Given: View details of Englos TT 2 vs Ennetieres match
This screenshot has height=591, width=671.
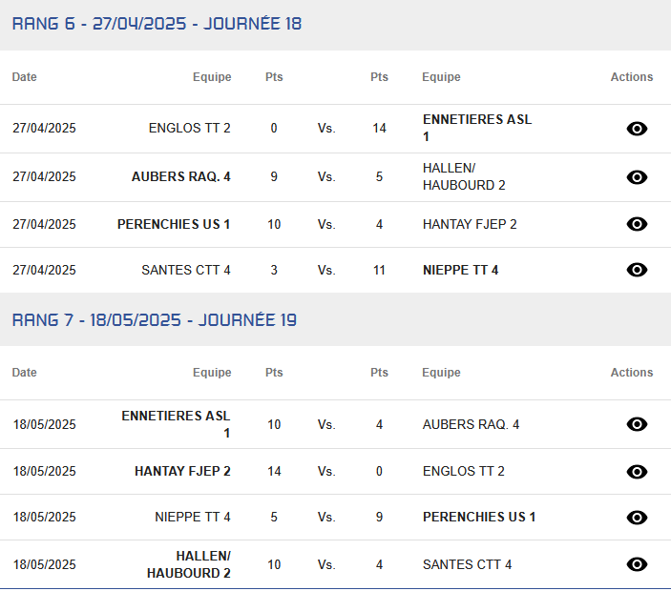Looking at the screenshot, I should [637, 128].
